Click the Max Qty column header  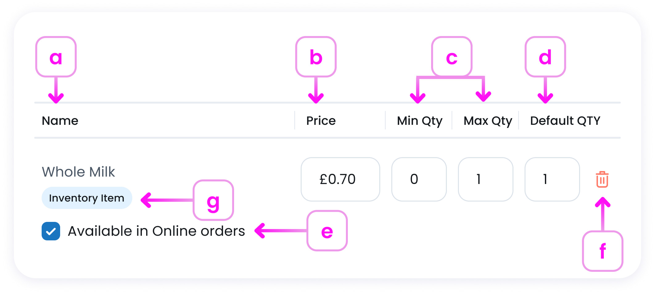coord(488,121)
